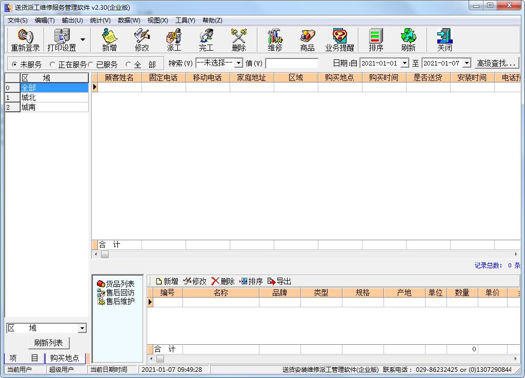Viewport: 525px width, 378px height.
Task: Open the start date 2021-01-01 dropdown
Action: [x=405, y=63]
